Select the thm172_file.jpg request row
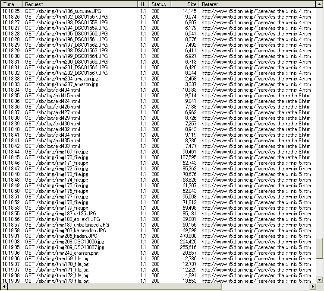 coord(158,275)
